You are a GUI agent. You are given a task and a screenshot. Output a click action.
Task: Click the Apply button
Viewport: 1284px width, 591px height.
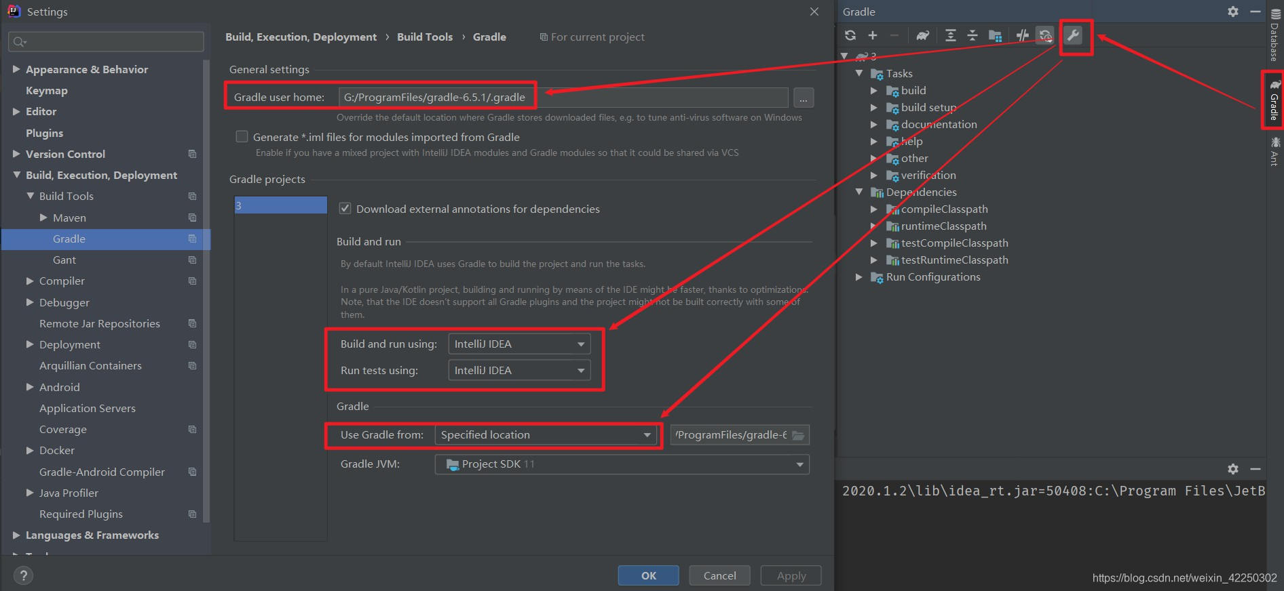[x=791, y=575]
